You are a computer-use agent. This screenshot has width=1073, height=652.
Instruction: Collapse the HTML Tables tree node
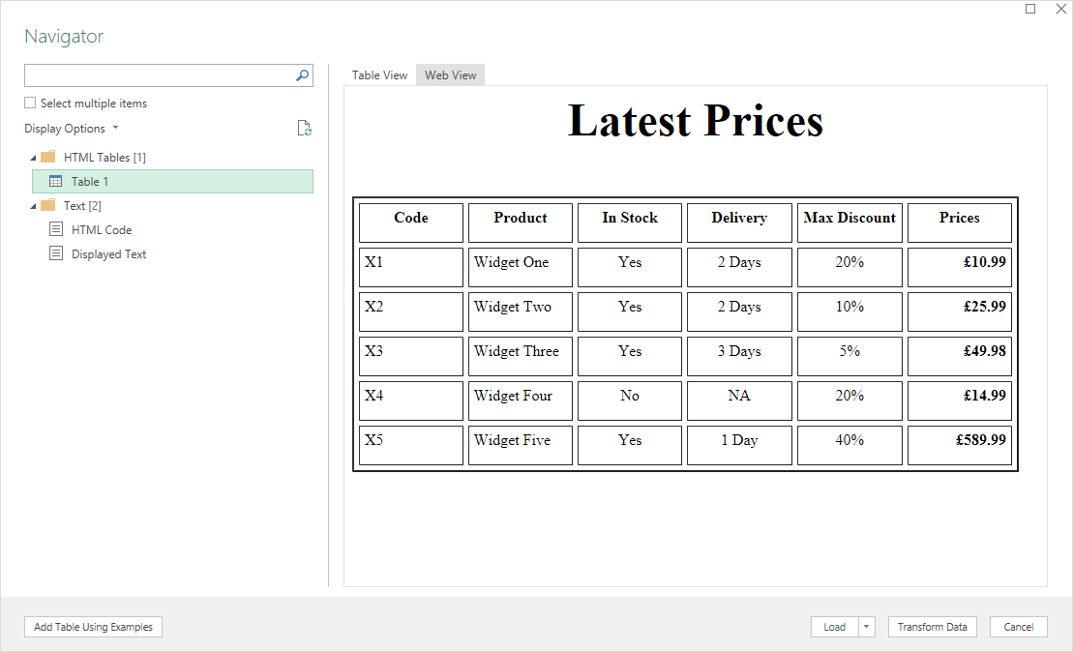coord(34,158)
